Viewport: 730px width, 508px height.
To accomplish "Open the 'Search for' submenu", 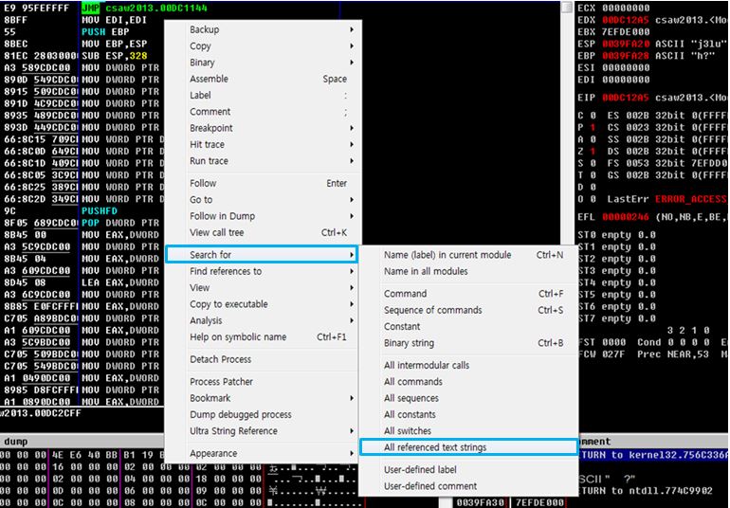I will (x=210, y=255).
